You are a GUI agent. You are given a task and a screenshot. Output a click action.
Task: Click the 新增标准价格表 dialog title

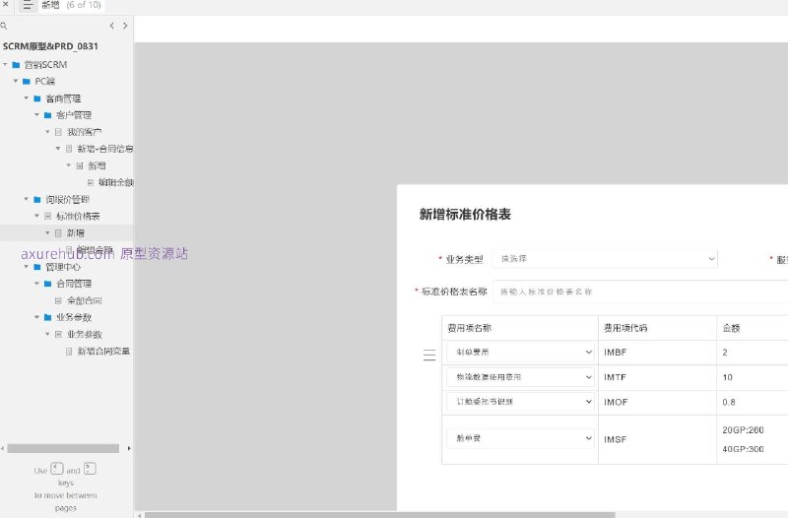tap(465, 215)
